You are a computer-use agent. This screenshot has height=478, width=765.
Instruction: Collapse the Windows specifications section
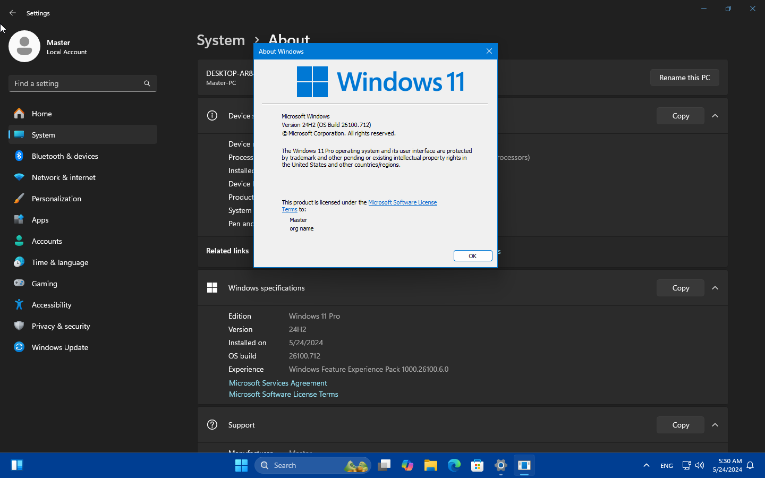[715, 288]
